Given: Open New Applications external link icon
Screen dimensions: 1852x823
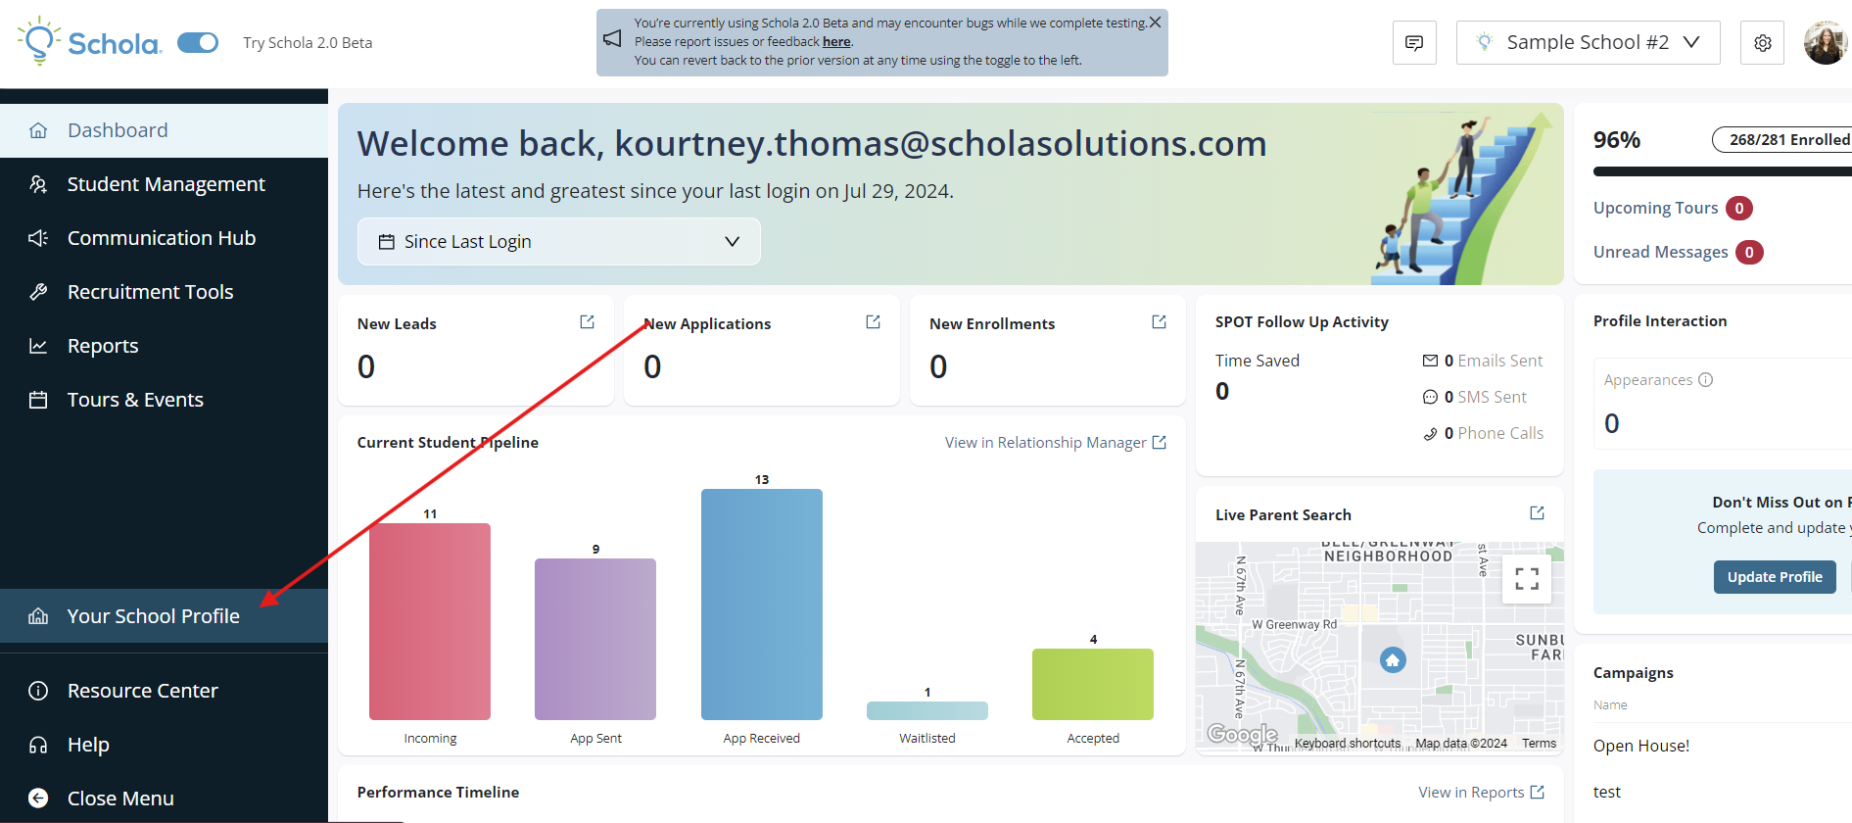Looking at the screenshot, I should 874,322.
